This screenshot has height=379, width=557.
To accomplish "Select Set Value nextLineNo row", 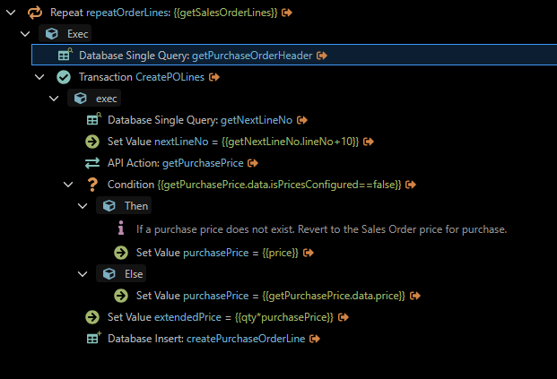I will click(233, 142).
